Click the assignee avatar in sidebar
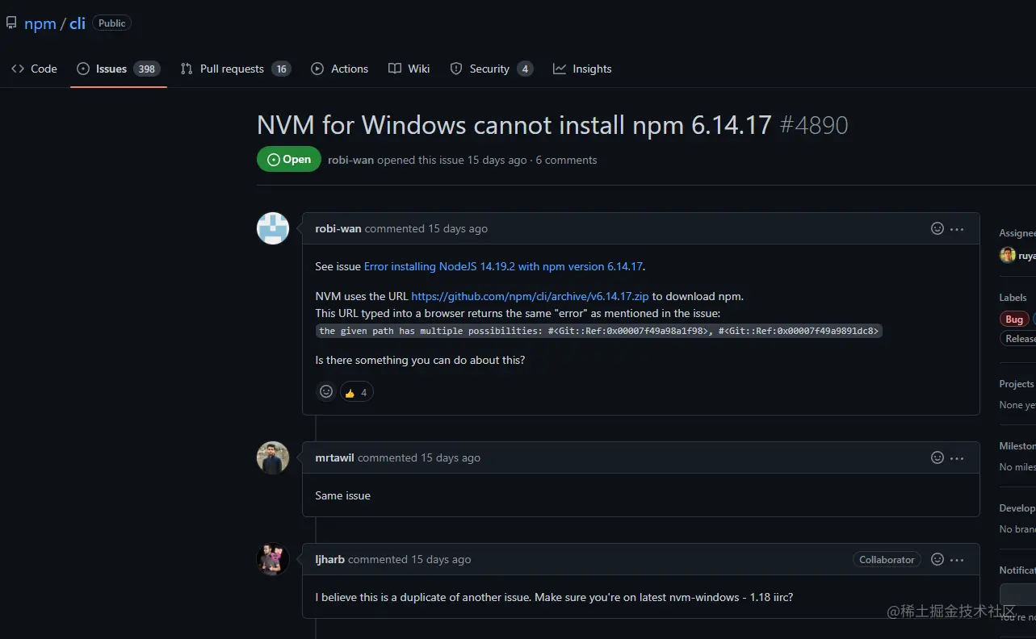Viewport: 1036px width, 639px height. (1007, 255)
